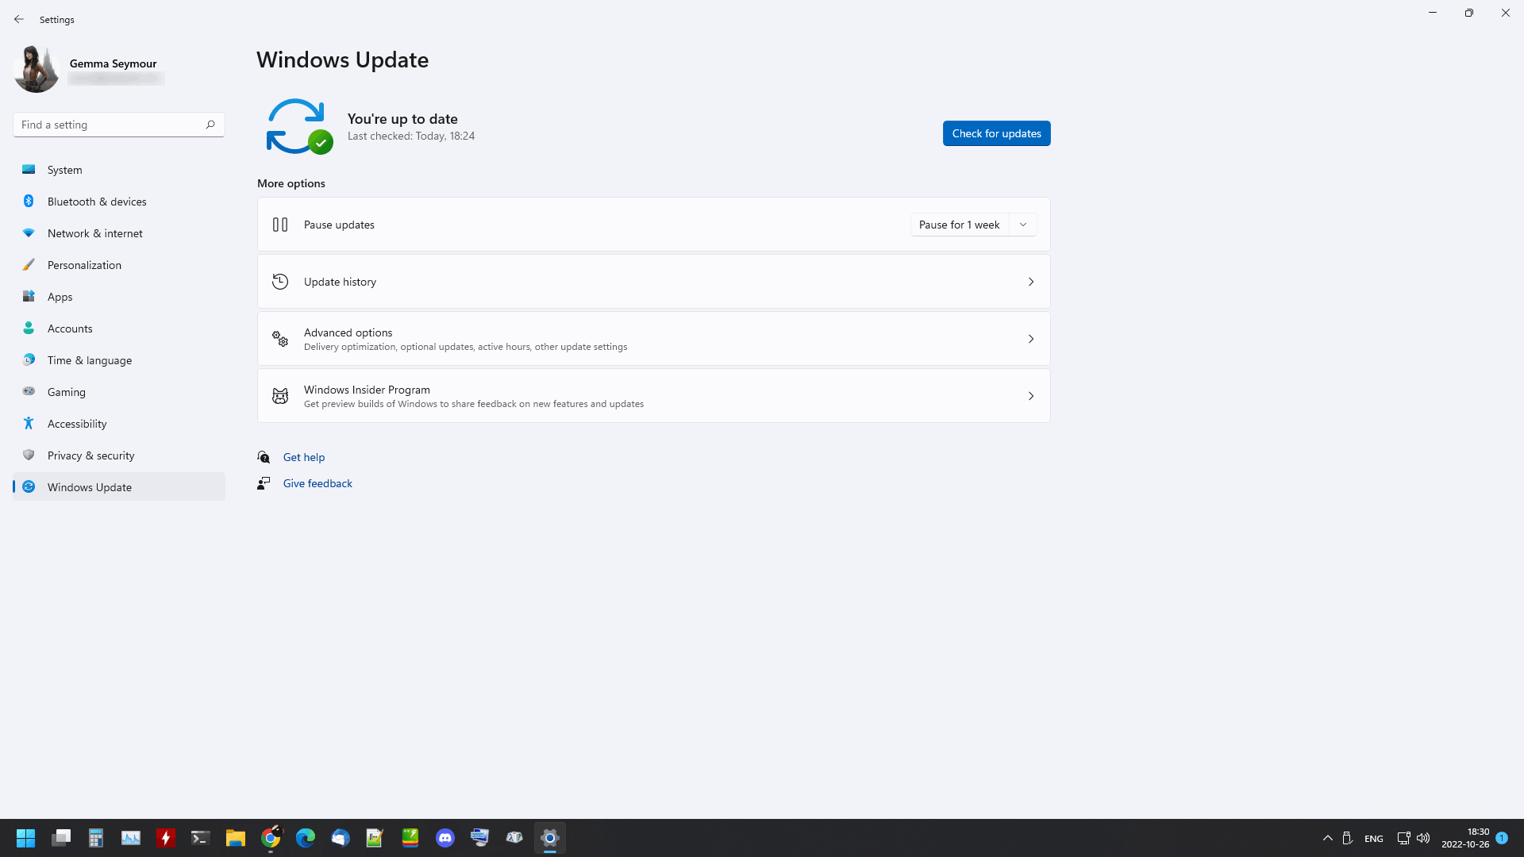Open Microsoft Edge from the taskbar
The image size is (1524, 857).
point(306,838)
